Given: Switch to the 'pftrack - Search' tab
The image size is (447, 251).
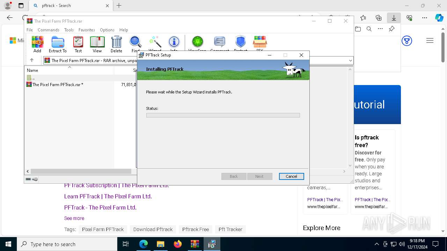Looking at the screenshot, I should (x=71, y=6).
